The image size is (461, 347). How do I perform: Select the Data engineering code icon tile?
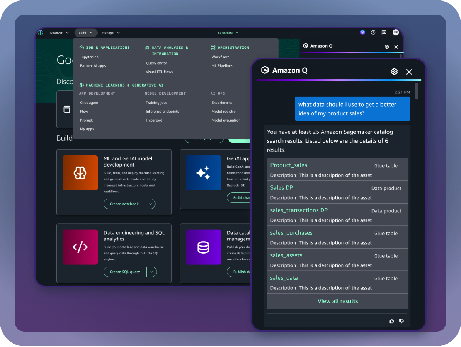point(80,247)
